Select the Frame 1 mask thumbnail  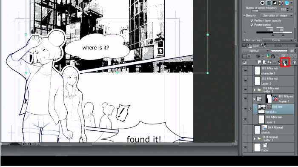(x=269, y=99)
